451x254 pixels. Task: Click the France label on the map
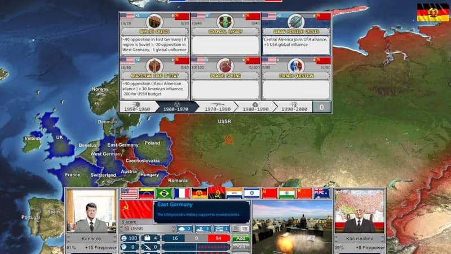click(x=73, y=175)
